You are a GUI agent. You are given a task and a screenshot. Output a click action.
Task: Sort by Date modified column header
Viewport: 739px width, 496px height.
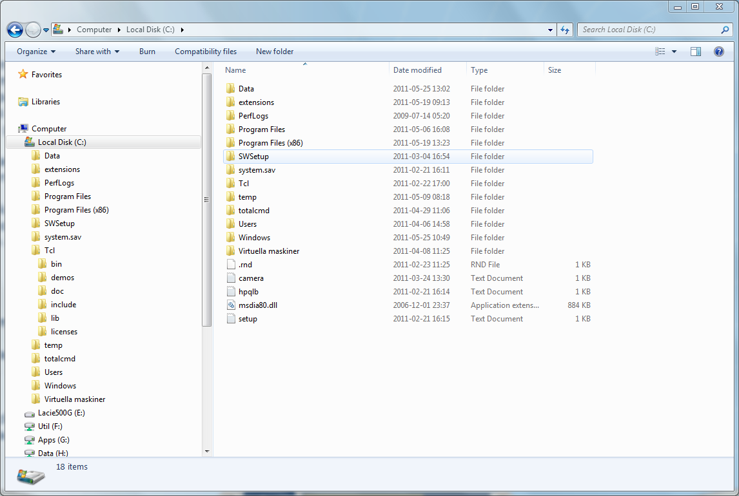pos(417,70)
